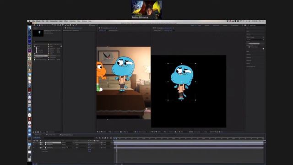This screenshot has height=165, width=293.
Task: Open Premiere Pro from the Dock
Action: pyautogui.click(x=29, y=51)
